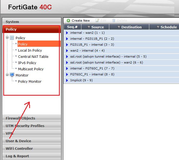This screenshot has width=179, height=160.
Task: Click 'ssl.root (sslvpn tunnel interface) - internal (5 - 5)' text
Action: 108,56
